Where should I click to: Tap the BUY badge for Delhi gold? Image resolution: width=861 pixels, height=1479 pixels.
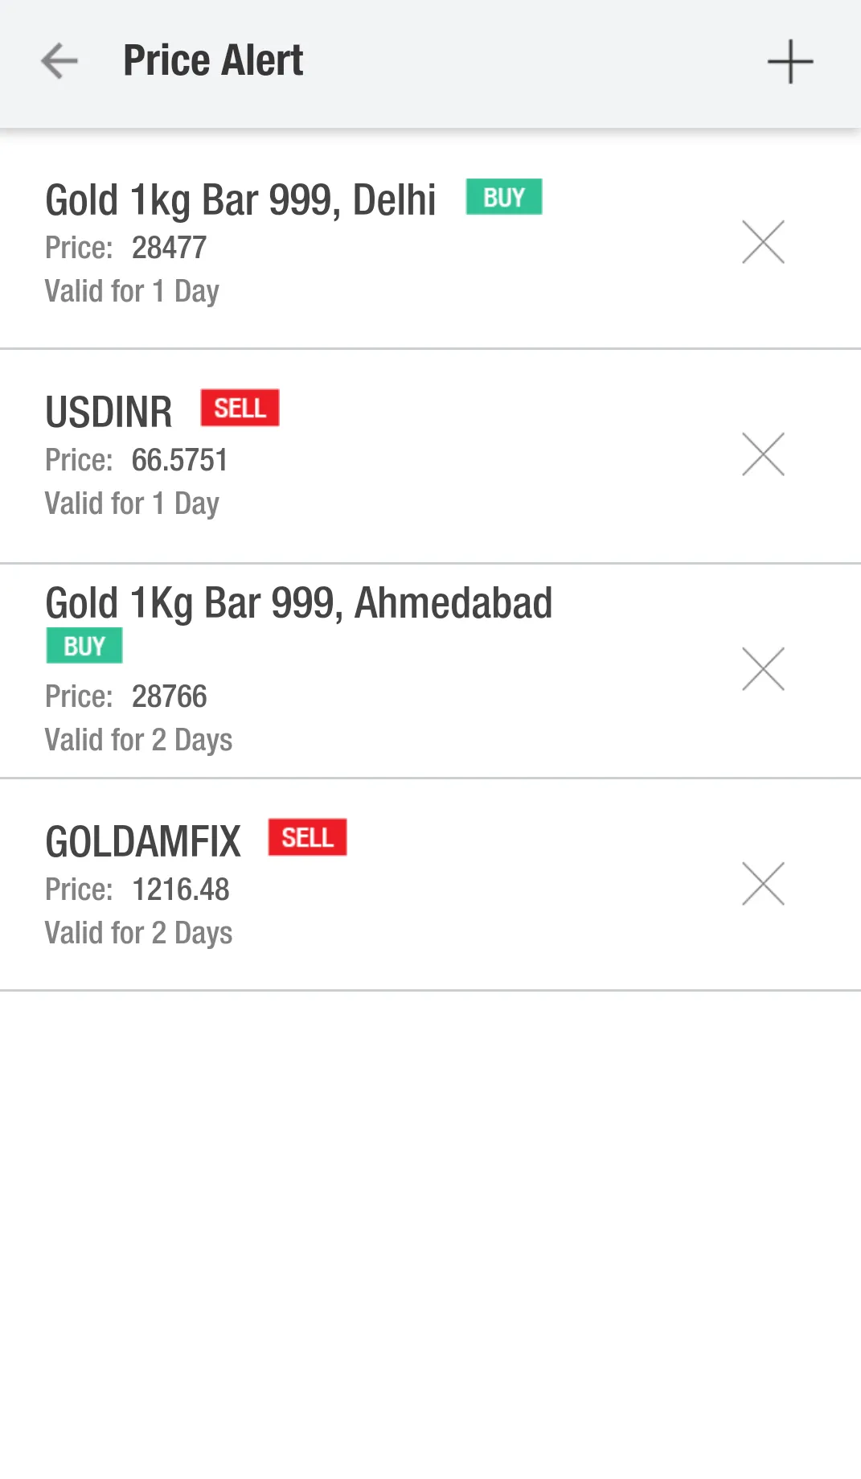pyautogui.click(x=503, y=197)
